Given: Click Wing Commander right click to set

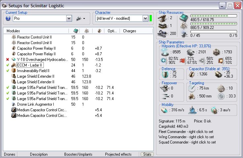Looking at the screenshot, I should (x=186, y=137).
